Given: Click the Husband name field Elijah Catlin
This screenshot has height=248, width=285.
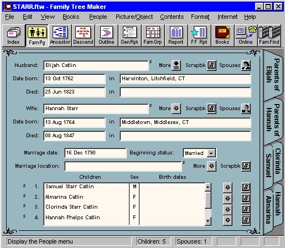Looking at the screenshot, I should point(96,65).
